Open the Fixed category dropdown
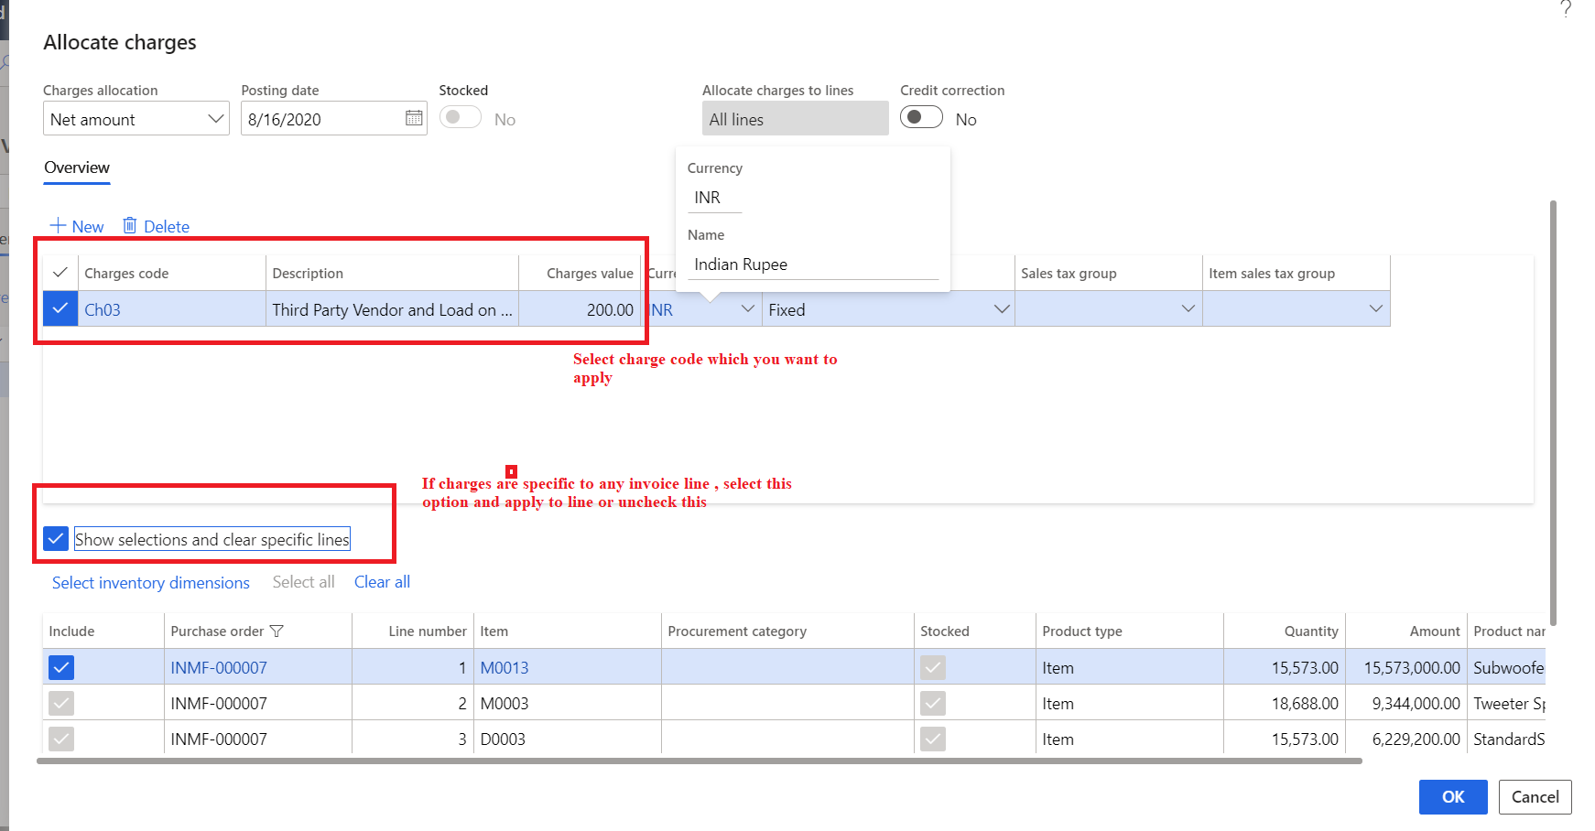The width and height of the screenshot is (1595, 831). point(1001,308)
